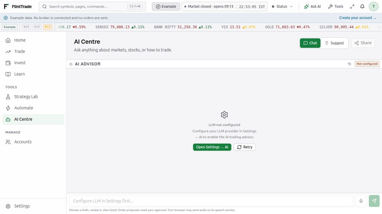The image size is (382, 214).
Task: Click the chat message input field
Action: (x=211, y=201)
